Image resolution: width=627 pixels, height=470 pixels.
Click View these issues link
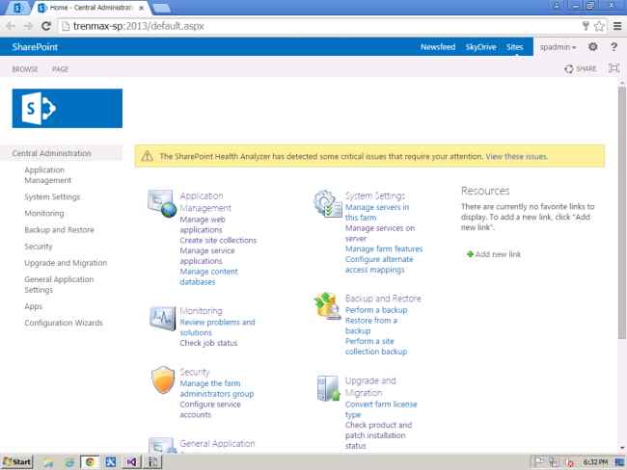[516, 156]
